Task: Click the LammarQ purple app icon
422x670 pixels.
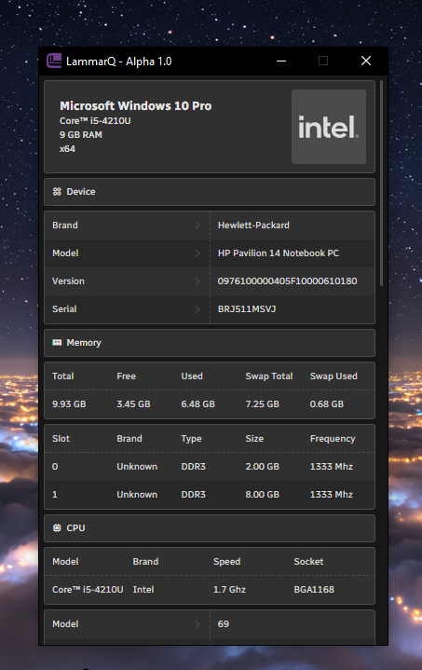Action: (x=54, y=61)
